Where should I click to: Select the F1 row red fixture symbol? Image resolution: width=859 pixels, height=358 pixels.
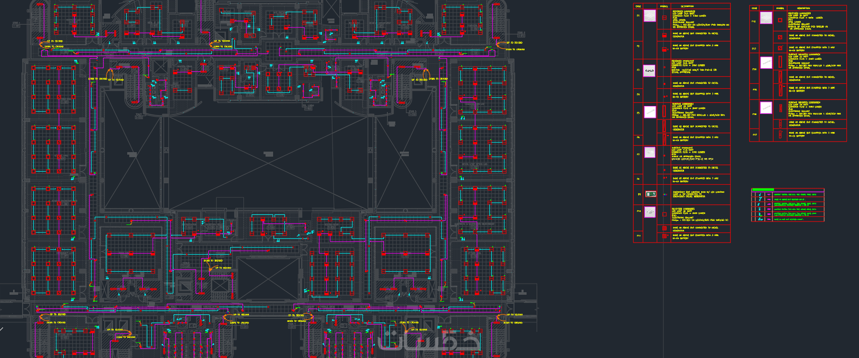[x=664, y=18]
